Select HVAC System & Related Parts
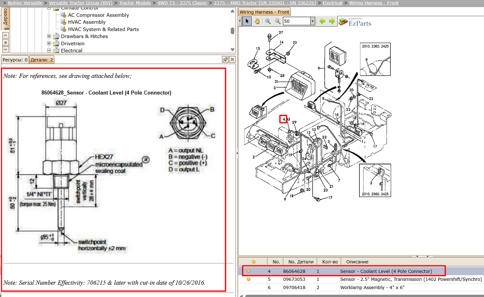Viewport: 484px width, 297px height. pos(103,29)
